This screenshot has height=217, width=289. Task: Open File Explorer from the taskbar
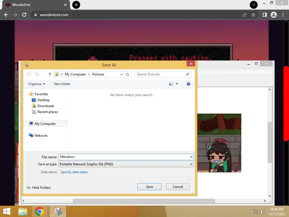[x=23, y=211]
